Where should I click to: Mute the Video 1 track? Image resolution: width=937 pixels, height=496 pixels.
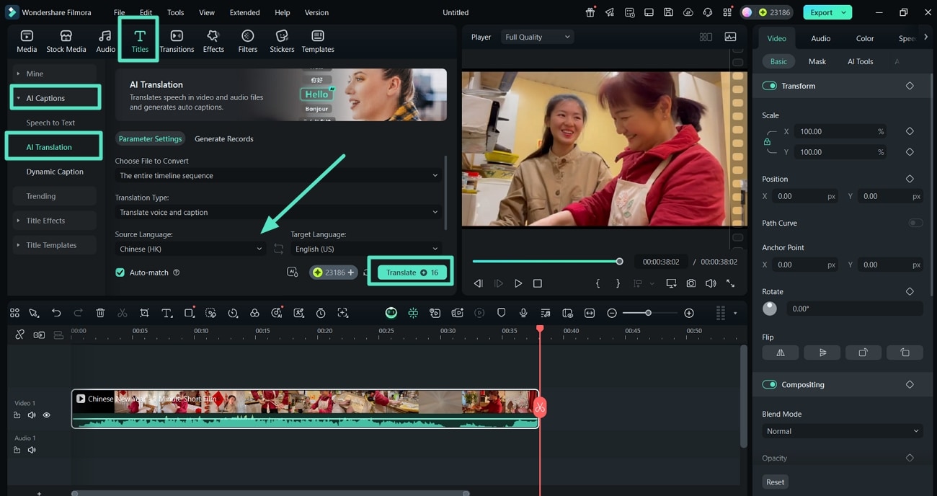click(32, 415)
